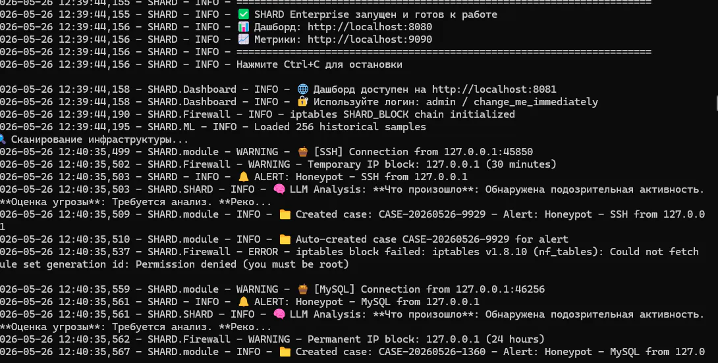Screen dimensions: 718x363
Task: Click the text 'Temporary IP block: 127.0.0.1 (30 minutes)'
Action: click(432, 164)
